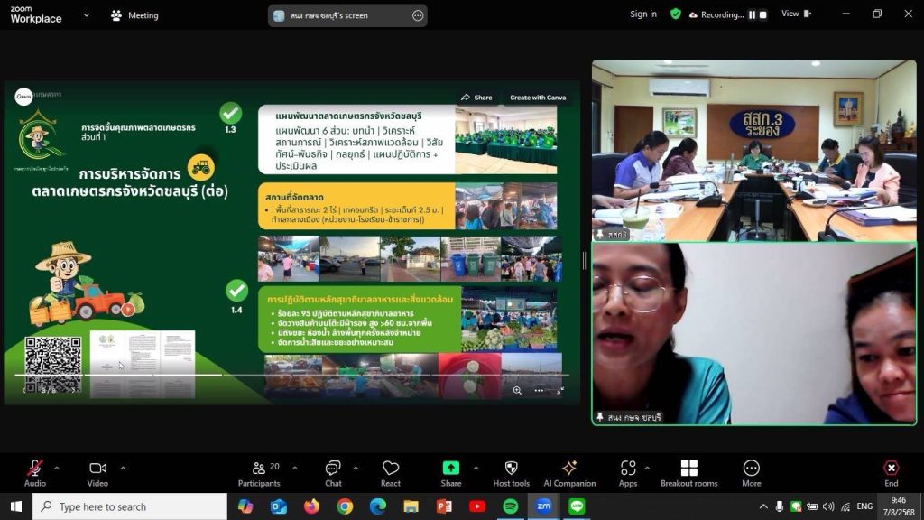This screenshot has width=924, height=520.
Task: Turn on camera with the Video button
Action: click(97, 468)
